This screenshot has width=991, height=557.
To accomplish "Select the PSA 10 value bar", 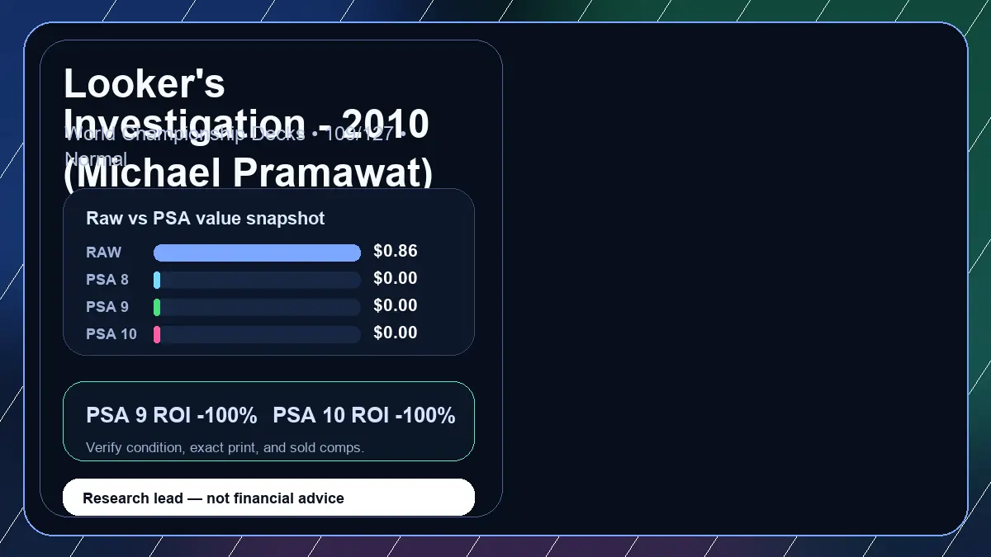I will pos(257,334).
